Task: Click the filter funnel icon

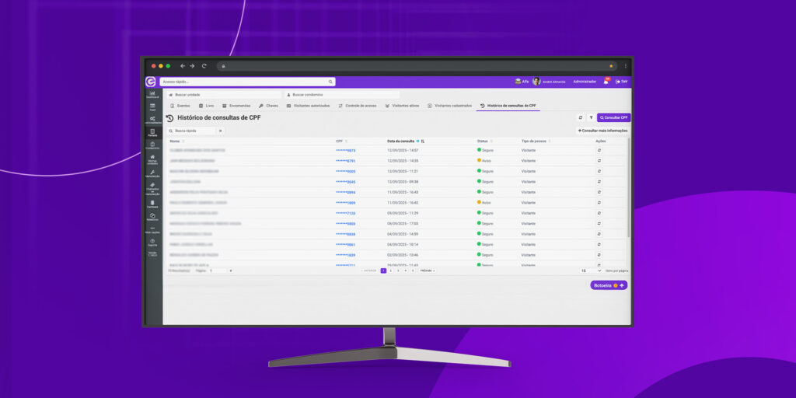Action: 591,117
